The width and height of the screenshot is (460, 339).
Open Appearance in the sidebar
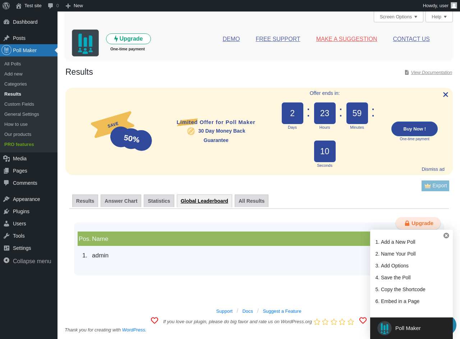tap(29, 199)
